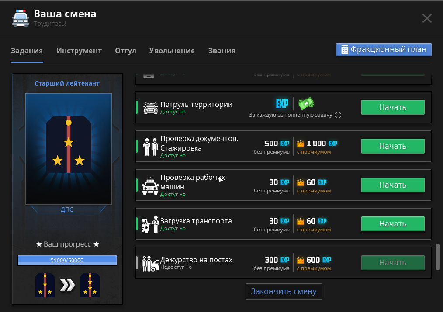443x312 pixels.
Task: Click the Трудитесь! subtitle
Action: (50, 24)
